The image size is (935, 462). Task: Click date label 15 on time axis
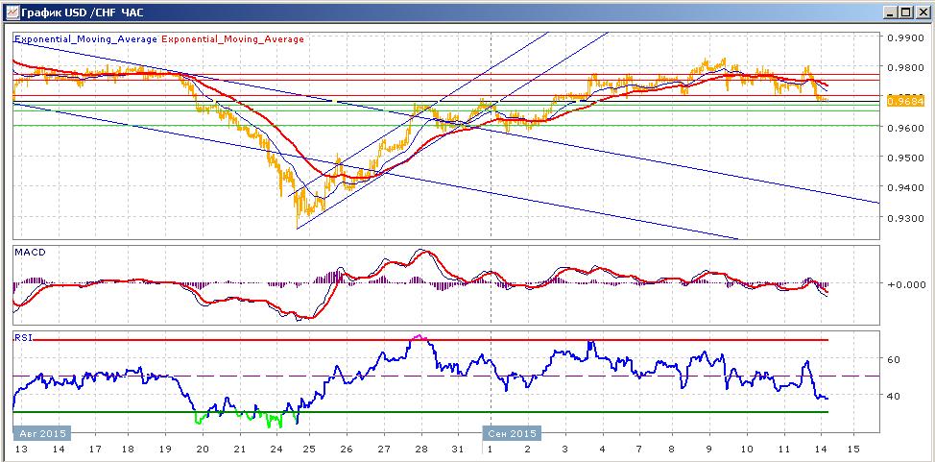pyautogui.click(x=853, y=449)
